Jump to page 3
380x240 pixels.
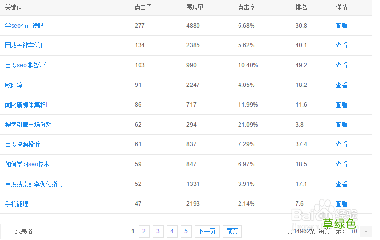point(158,231)
